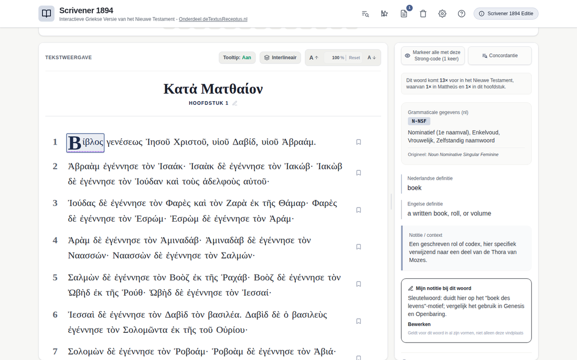Open the notes document icon with badge

pyautogui.click(x=404, y=14)
